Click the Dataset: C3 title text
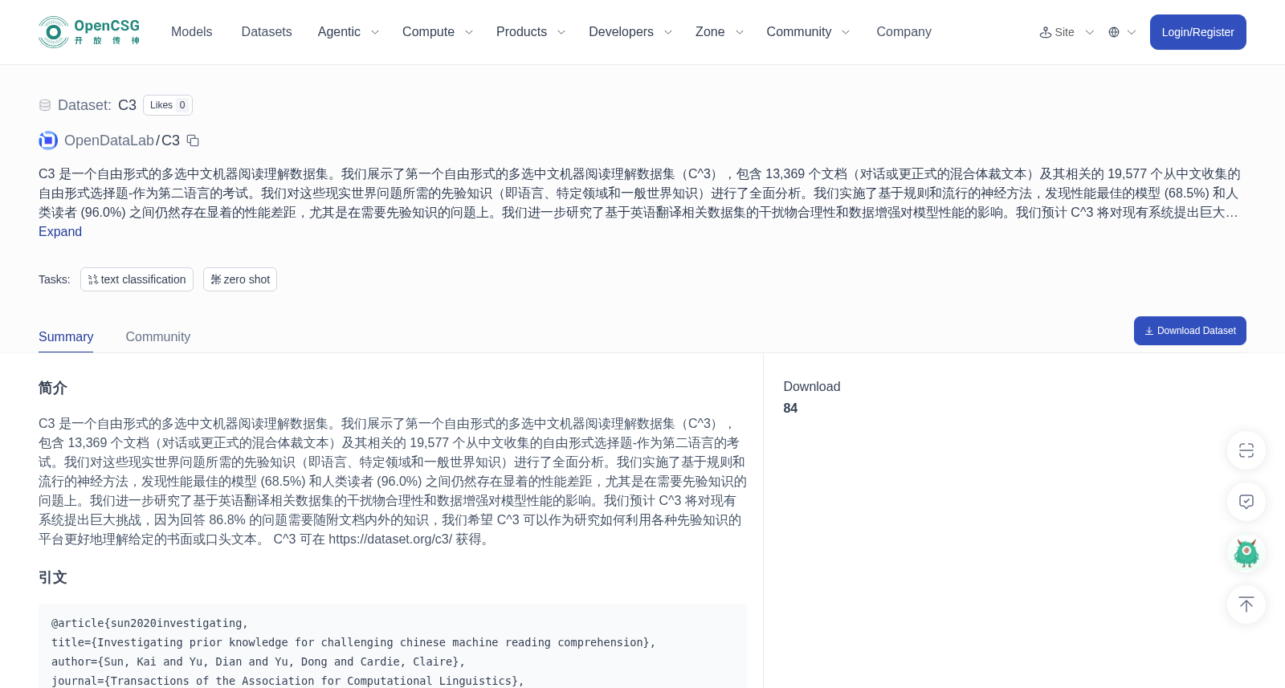 (x=97, y=105)
